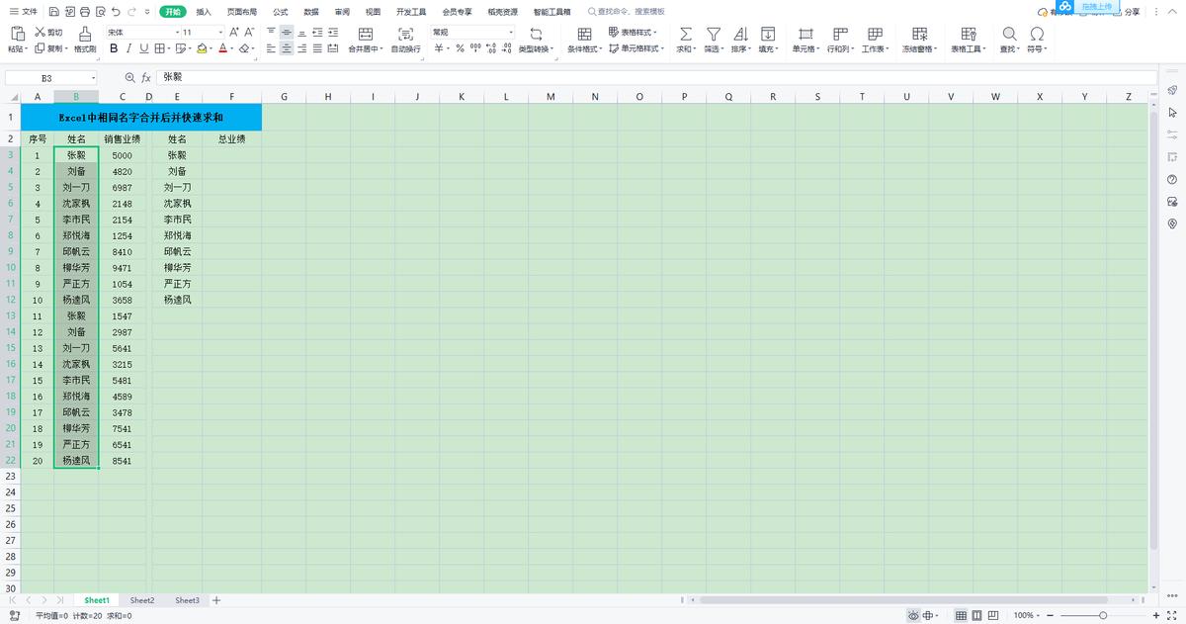Toggle underline formatting
1186x624 pixels.
[143, 47]
